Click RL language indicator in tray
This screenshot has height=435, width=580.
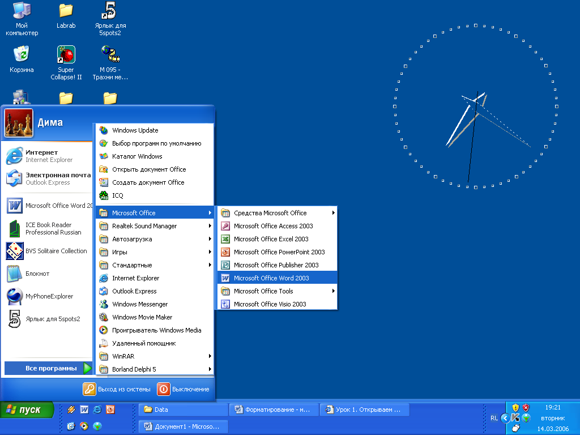[x=494, y=418]
